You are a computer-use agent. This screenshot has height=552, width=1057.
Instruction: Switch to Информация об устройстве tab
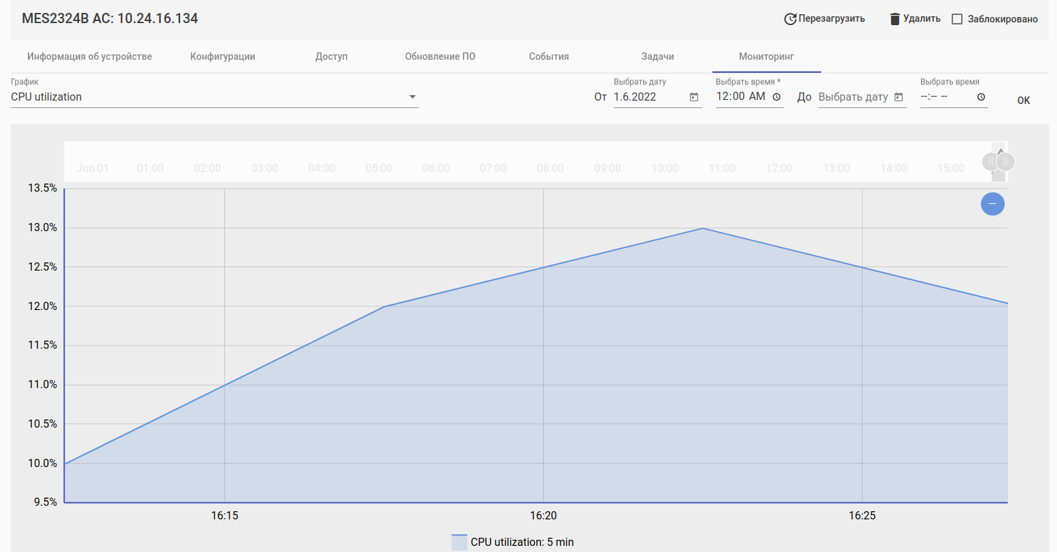tap(90, 56)
